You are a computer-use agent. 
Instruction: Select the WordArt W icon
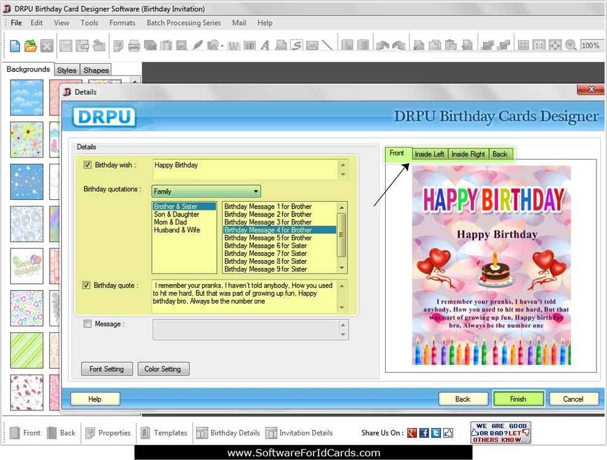tap(234, 46)
